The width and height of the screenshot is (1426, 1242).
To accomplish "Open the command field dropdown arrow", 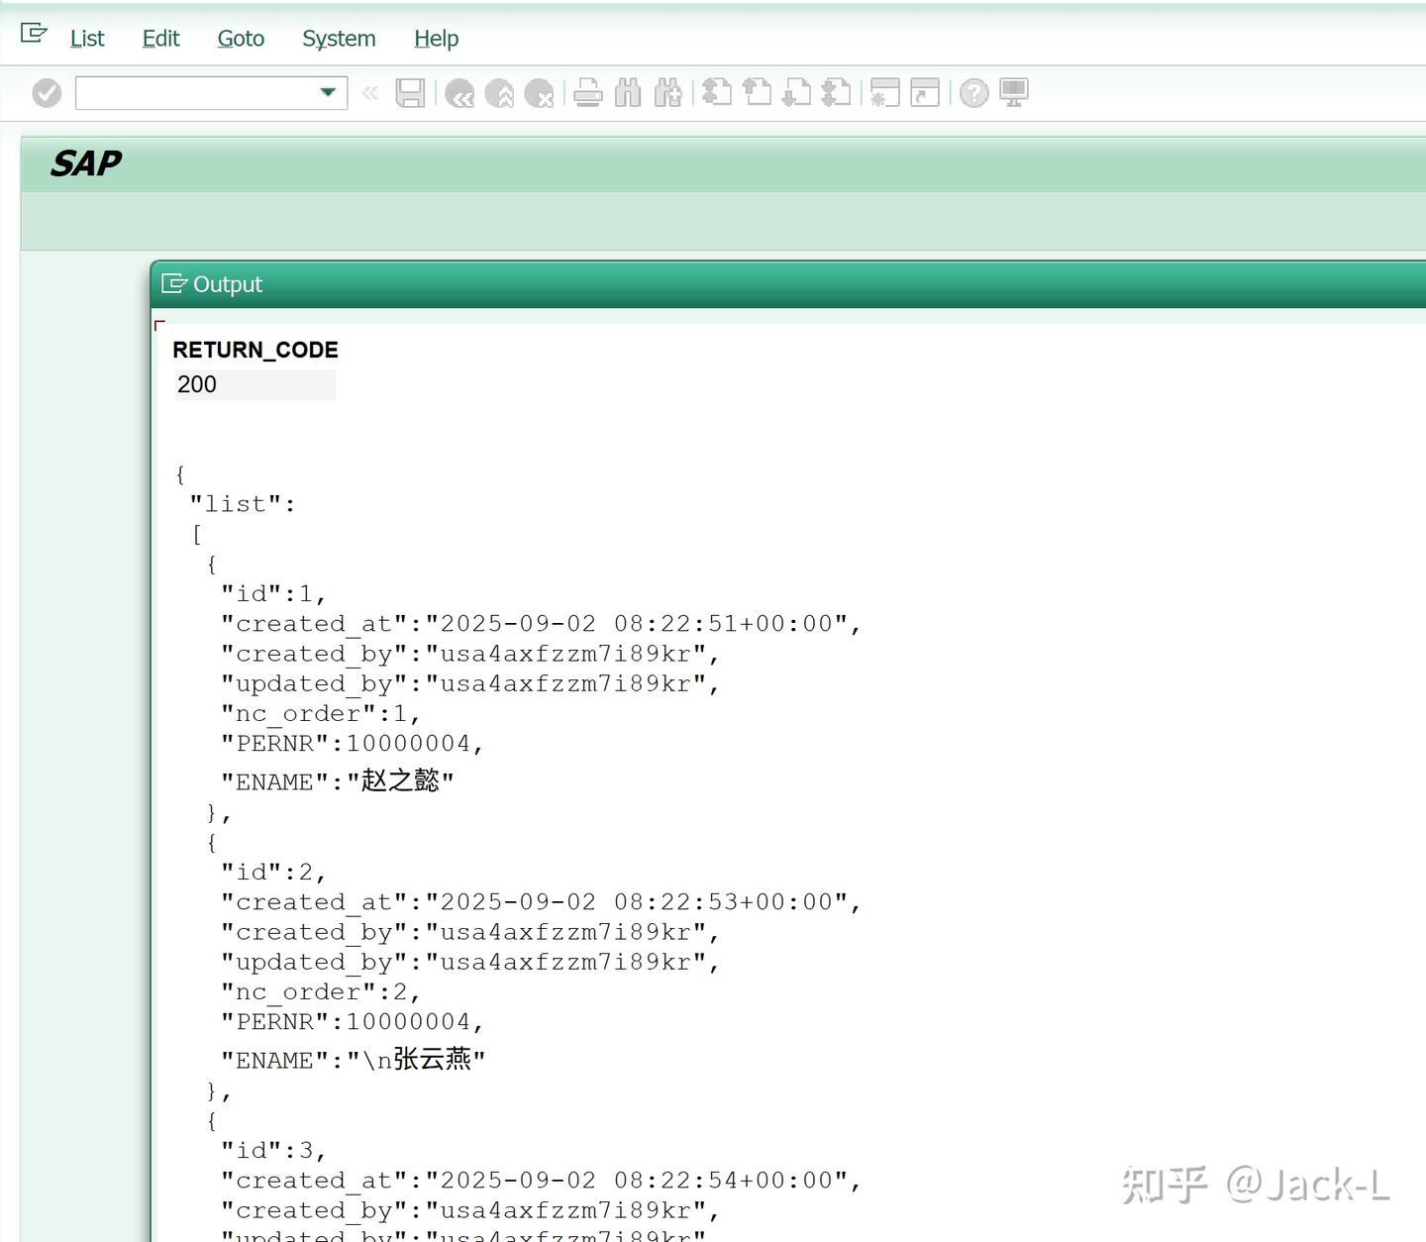I will 328,93.
